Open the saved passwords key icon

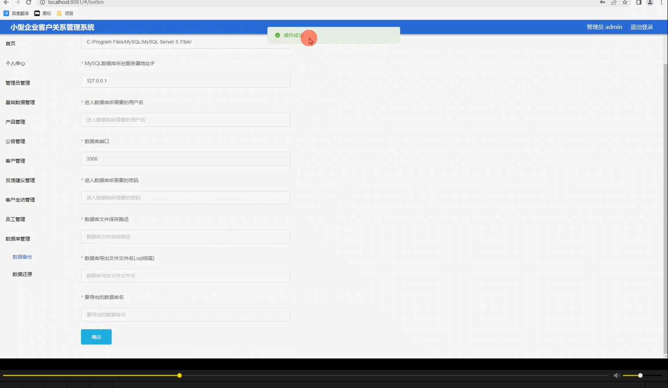click(602, 2)
